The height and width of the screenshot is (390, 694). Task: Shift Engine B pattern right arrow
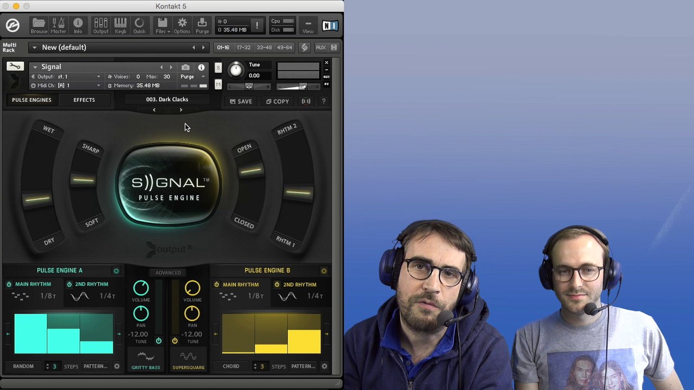coord(326,334)
